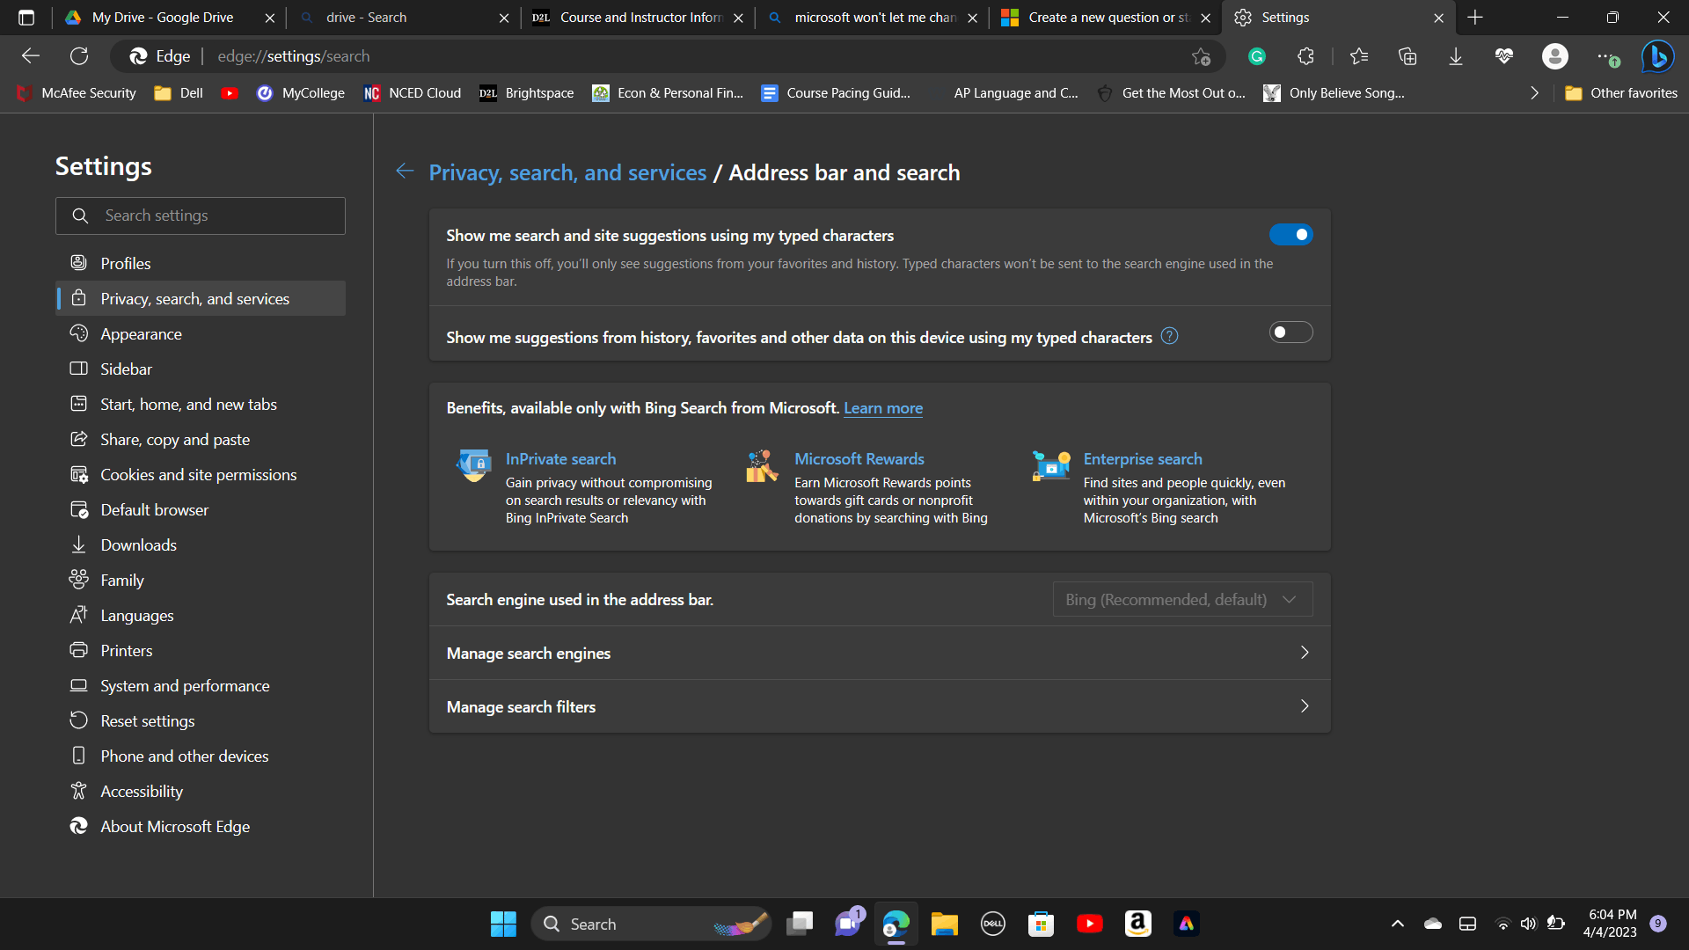
Task: Open the search engine dropdown showing Bing
Action: (1182, 600)
